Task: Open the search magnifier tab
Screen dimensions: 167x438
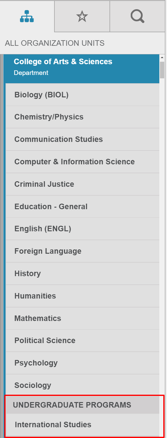Action: click(x=137, y=16)
